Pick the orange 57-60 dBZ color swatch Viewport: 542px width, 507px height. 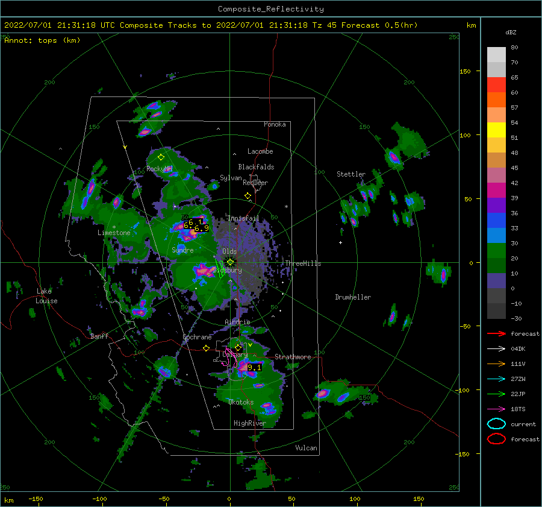point(496,100)
